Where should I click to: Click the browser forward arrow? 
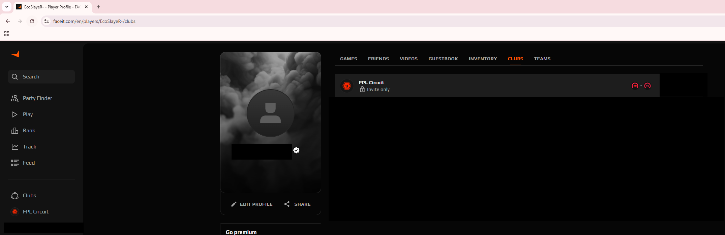(x=20, y=21)
